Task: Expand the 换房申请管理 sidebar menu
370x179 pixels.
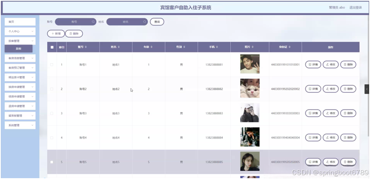Action: click(20, 87)
